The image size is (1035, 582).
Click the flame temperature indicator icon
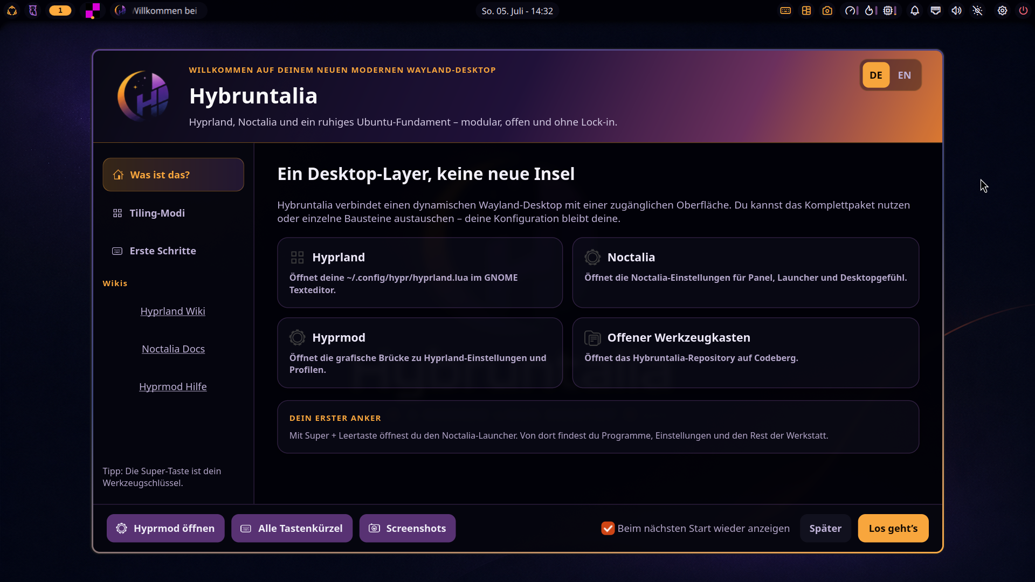pyautogui.click(x=870, y=11)
